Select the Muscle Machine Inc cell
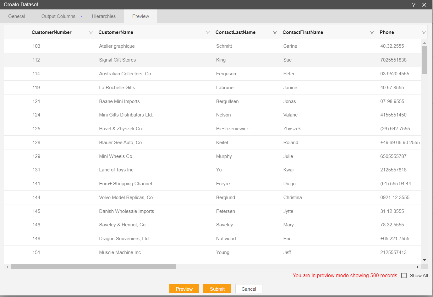The image size is (433, 297). [120, 252]
